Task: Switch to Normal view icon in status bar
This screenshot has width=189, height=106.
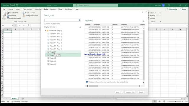Action: pos(154,102)
